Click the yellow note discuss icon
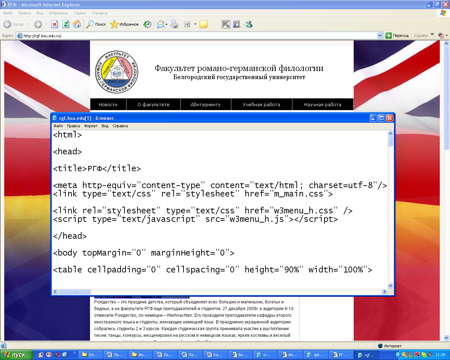The image size is (450, 360). pyautogui.click(x=204, y=24)
